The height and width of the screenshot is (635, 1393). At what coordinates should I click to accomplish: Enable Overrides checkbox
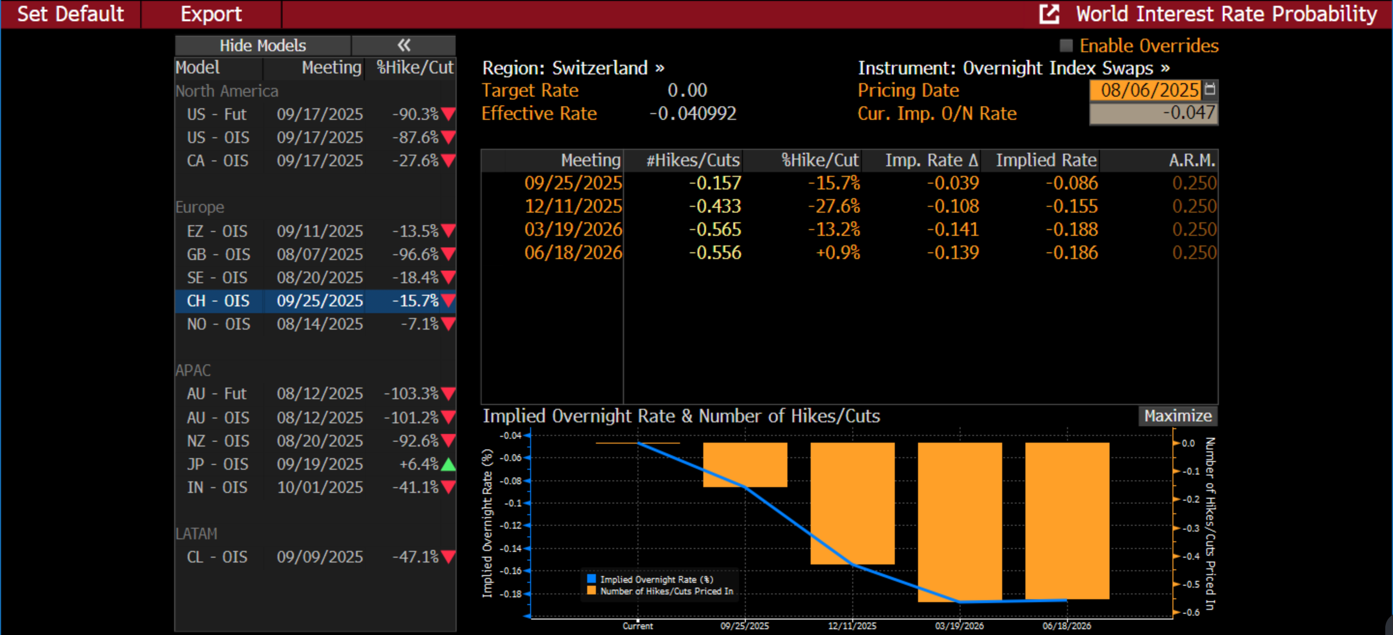[1066, 45]
